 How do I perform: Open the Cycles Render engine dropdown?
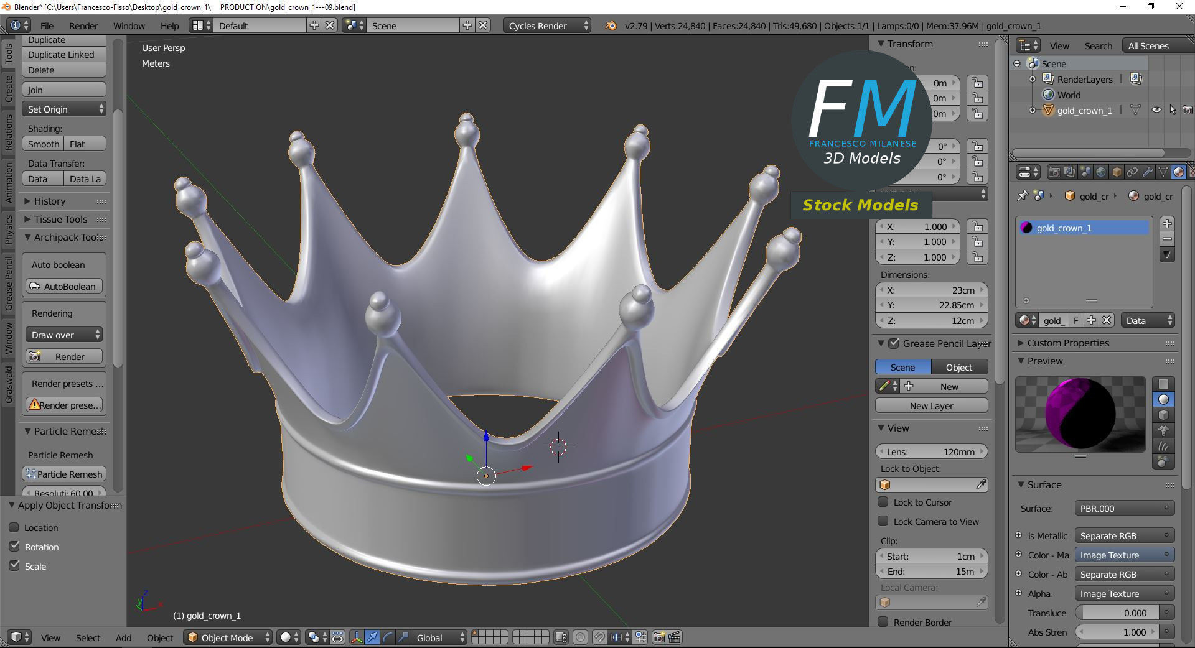tap(546, 25)
